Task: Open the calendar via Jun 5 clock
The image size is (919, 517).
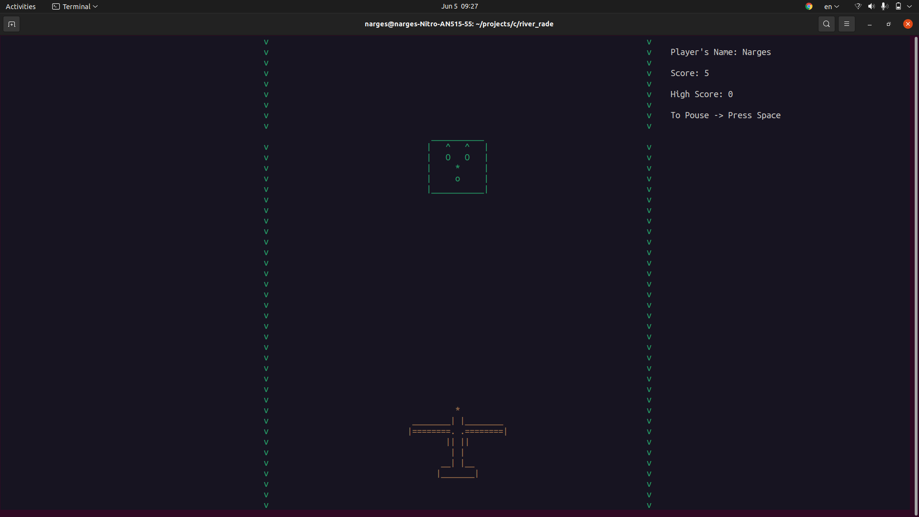Action: [x=459, y=6]
